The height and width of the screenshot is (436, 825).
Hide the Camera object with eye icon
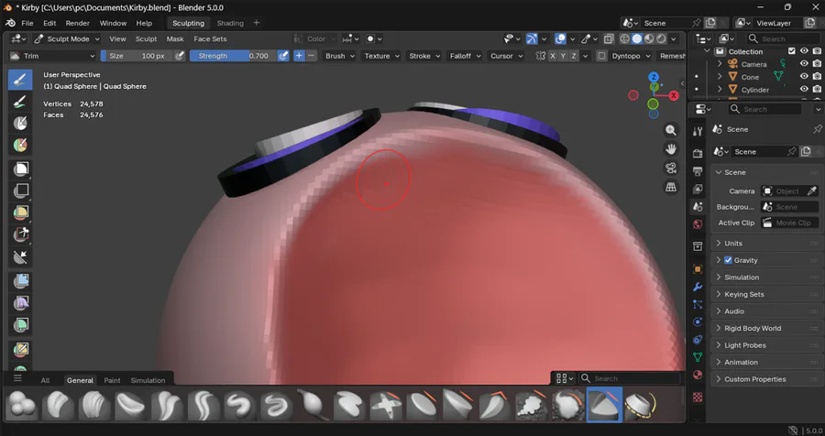point(804,63)
